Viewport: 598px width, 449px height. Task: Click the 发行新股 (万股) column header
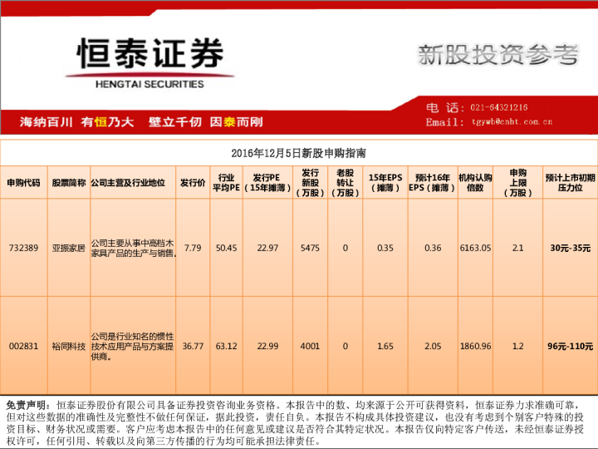pos(310,183)
